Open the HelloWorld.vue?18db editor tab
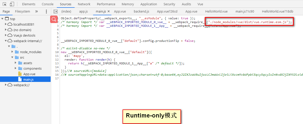 click(x=278, y=12)
